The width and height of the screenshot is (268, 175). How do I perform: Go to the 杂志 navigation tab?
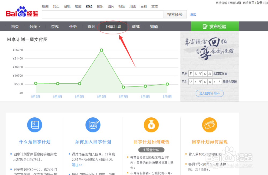(x=55, y=27)
